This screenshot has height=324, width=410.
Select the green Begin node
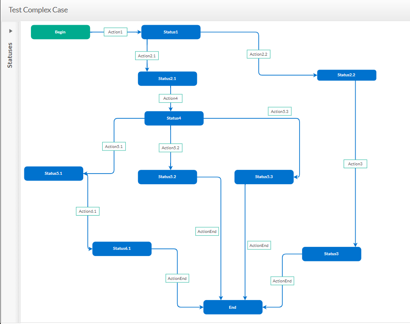coord(60,32)
